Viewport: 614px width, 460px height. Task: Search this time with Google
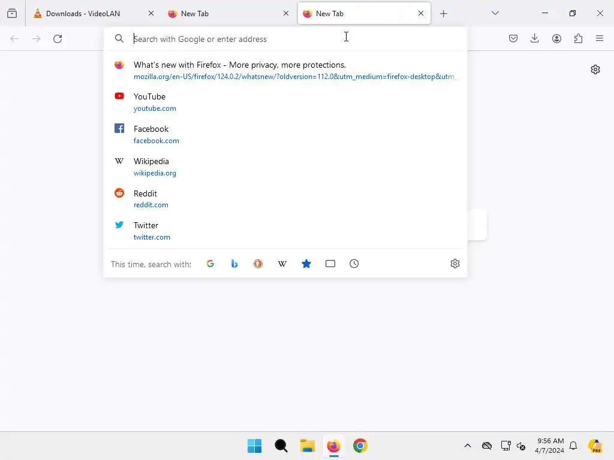click(210, 264)
